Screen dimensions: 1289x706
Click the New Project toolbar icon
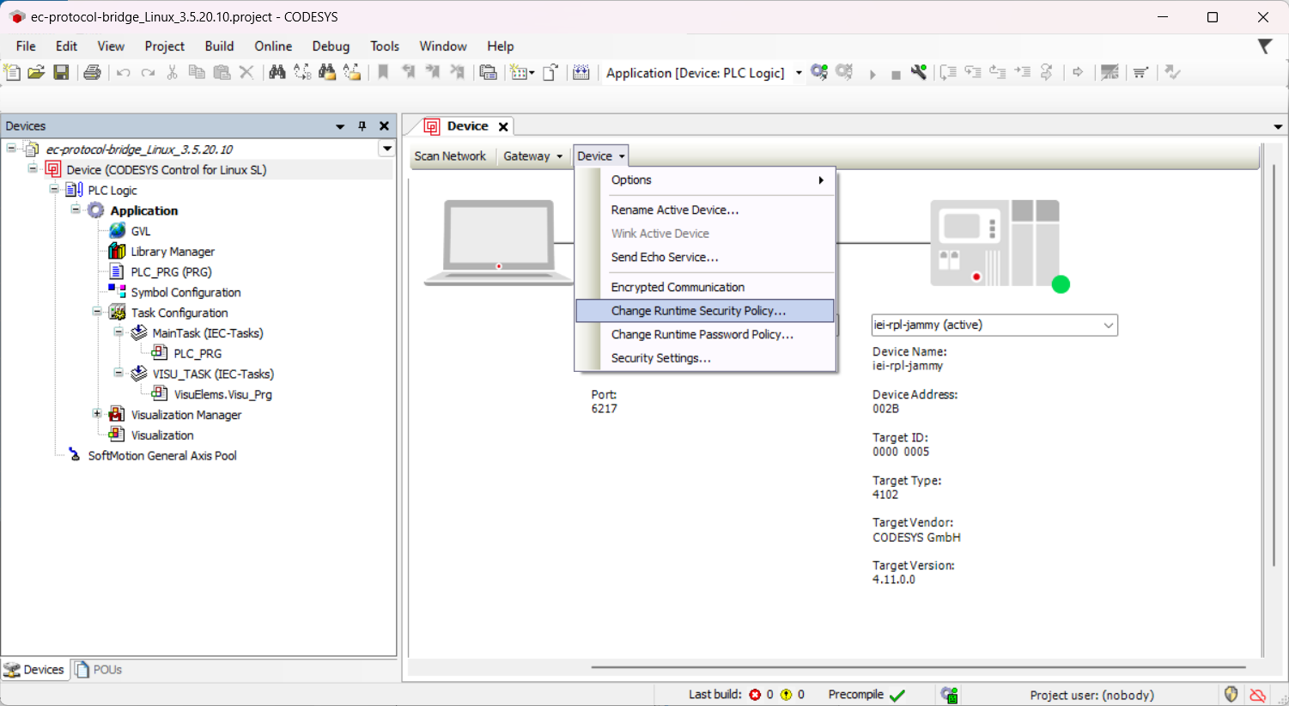tap(12, 73)
